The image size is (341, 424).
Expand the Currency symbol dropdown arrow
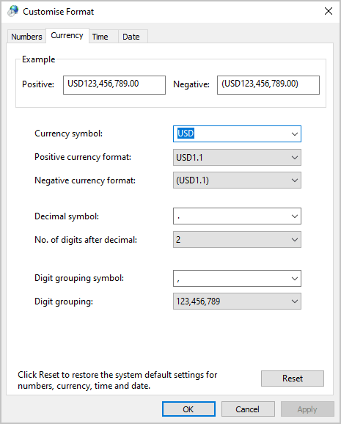click(x=295, y=134)
